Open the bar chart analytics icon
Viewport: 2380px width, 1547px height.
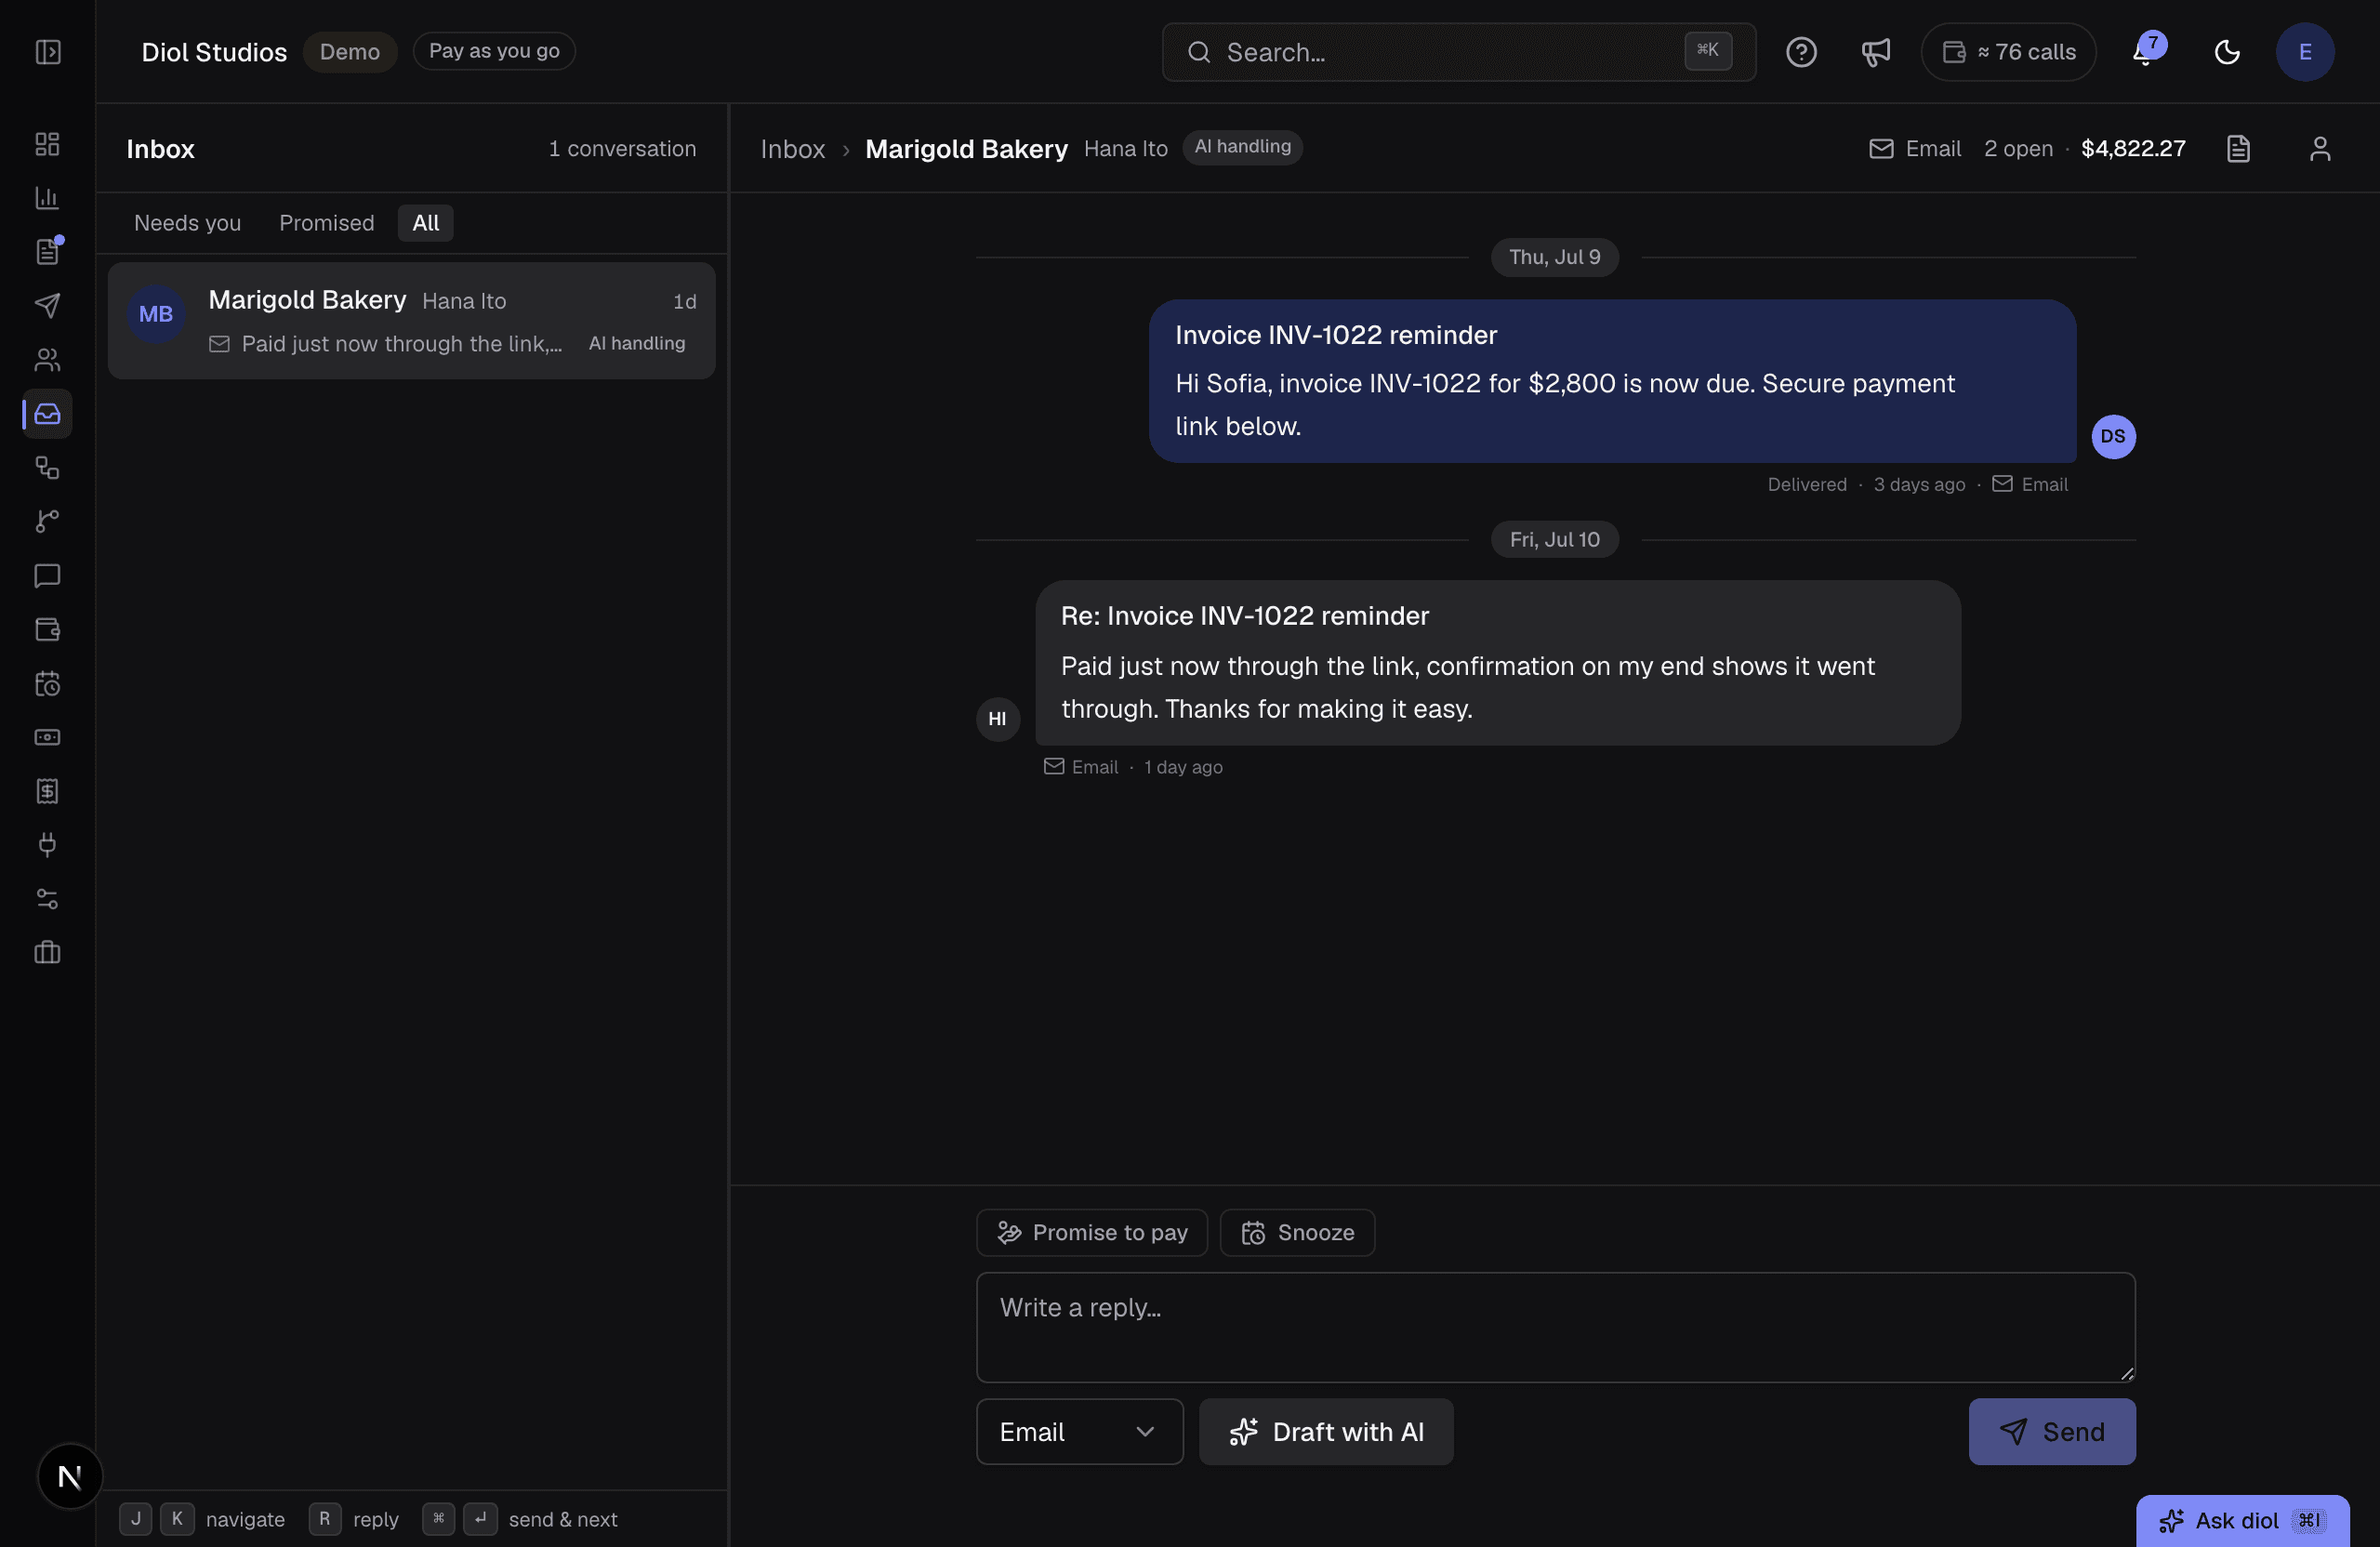pos(47,198)
